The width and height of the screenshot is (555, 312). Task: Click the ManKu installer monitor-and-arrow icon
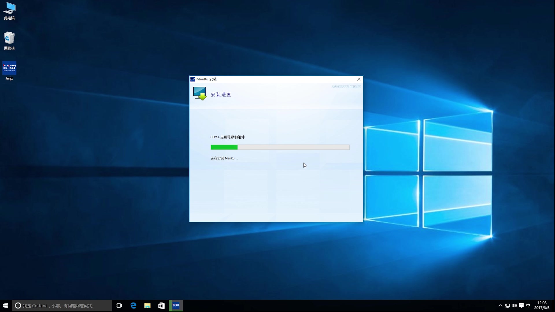coord(199,93)
